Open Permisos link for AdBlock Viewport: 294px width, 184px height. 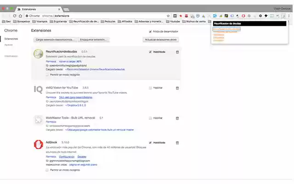click(51, 157)
